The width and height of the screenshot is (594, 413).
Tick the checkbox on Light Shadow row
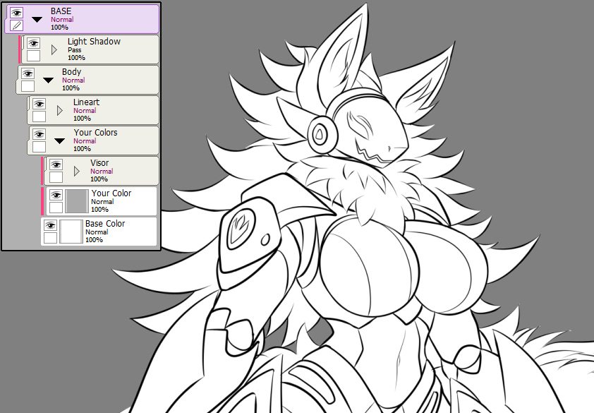coord(33,56)
